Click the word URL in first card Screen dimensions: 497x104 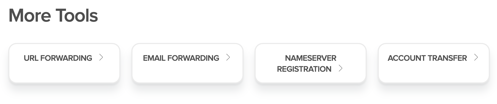click(31, 58)
